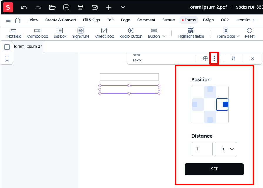Save the document with the disk icon
This screenshot has height=188, width=263.
(66, 7)
